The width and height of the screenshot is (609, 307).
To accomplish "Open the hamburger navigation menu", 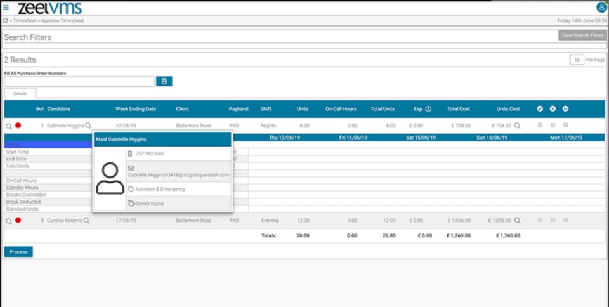I will click(6, 7).
